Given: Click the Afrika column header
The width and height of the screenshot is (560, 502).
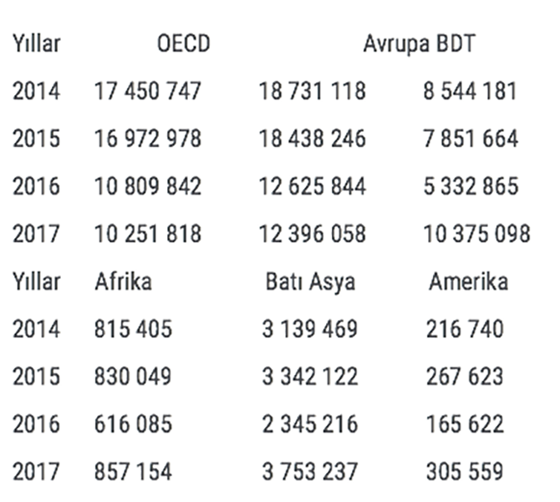Looking at the screenshot, I should 123,281.
